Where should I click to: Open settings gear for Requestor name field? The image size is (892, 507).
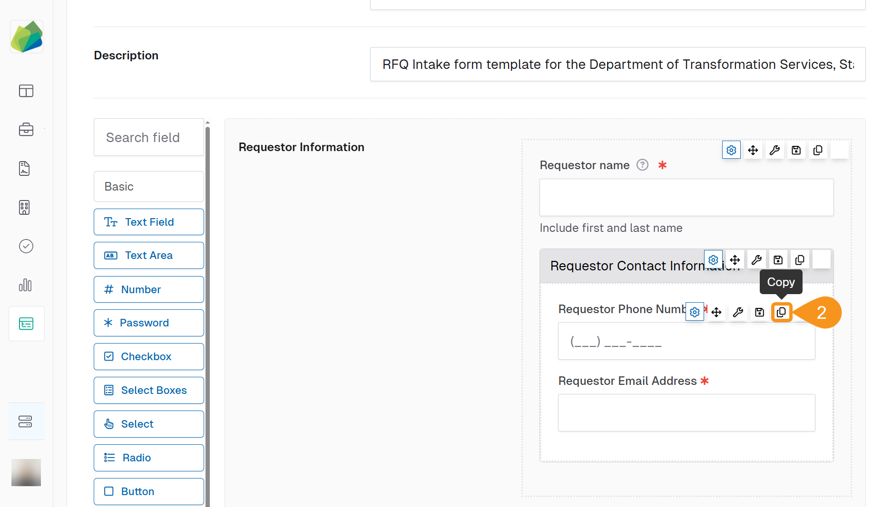tap(731, 150)
